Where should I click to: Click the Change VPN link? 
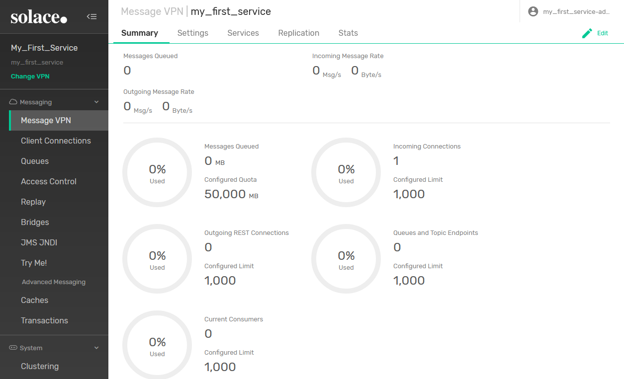30,76
